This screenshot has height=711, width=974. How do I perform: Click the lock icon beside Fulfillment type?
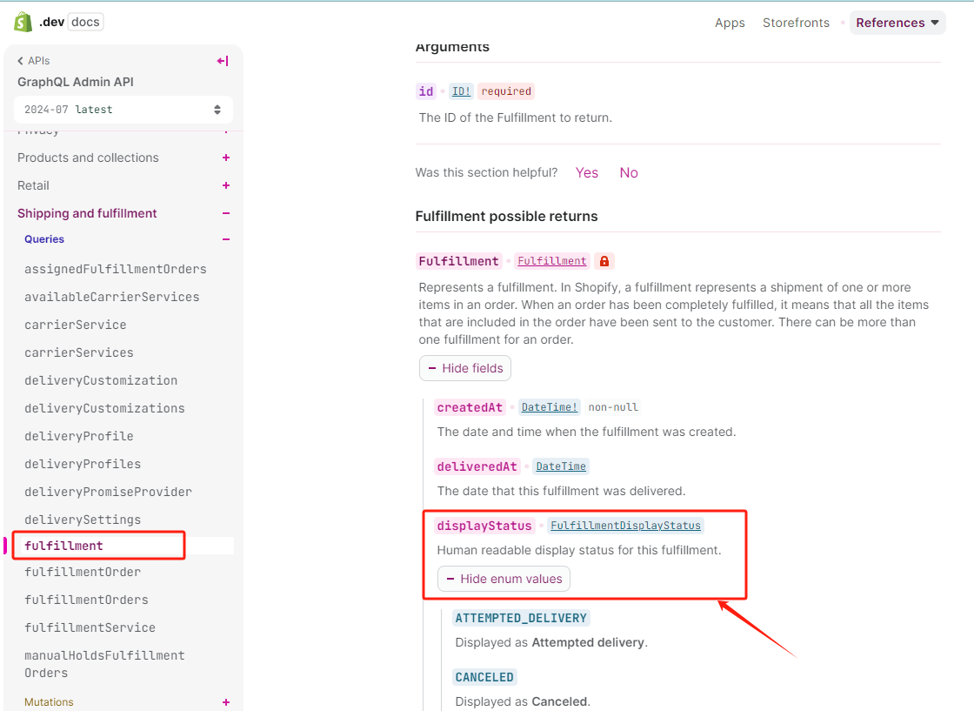pyautogui.click(x=604, y=261)
